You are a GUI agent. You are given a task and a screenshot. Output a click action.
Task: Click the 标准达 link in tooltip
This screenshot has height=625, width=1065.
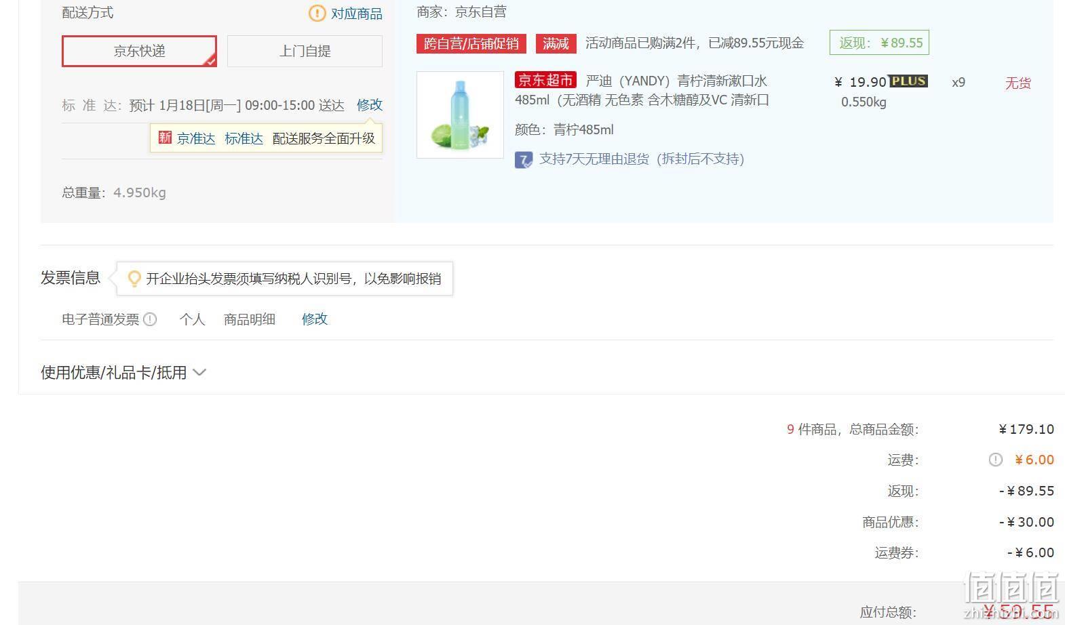(x=244, y=138)
